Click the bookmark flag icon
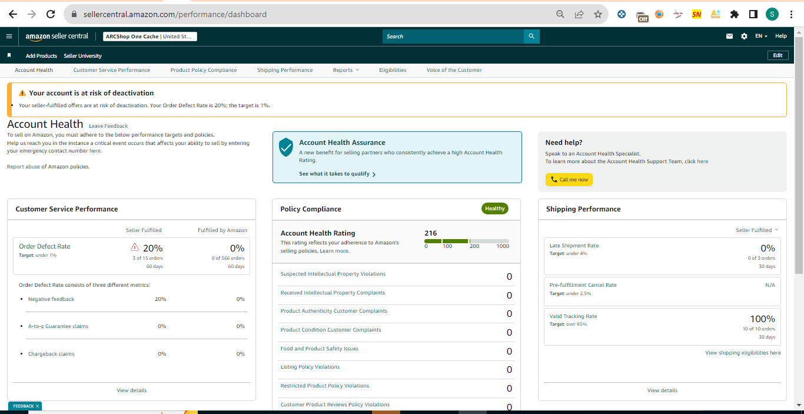This screenshot has height=414, width=804. coord(9,55)
